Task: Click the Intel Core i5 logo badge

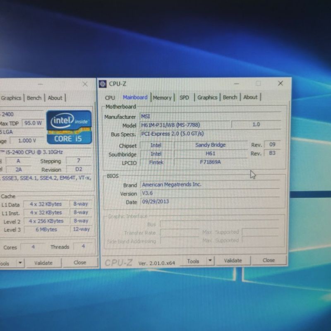Action: [x=69, y=127]
